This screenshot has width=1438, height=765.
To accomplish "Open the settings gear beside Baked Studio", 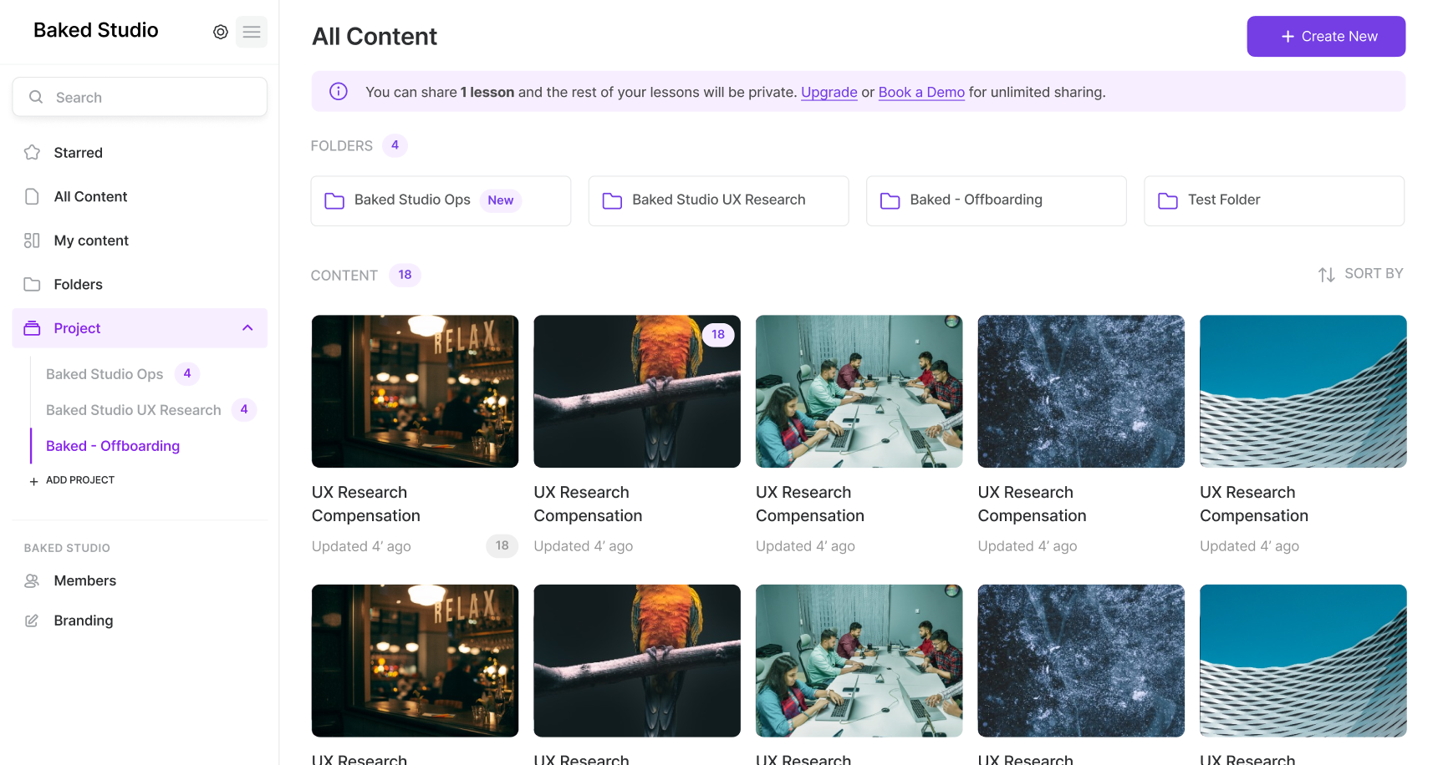I will (220, 31).
